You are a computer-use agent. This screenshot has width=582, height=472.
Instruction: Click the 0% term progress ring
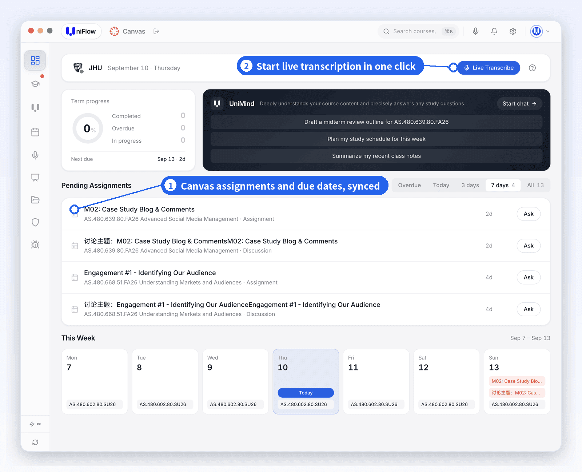88,128
